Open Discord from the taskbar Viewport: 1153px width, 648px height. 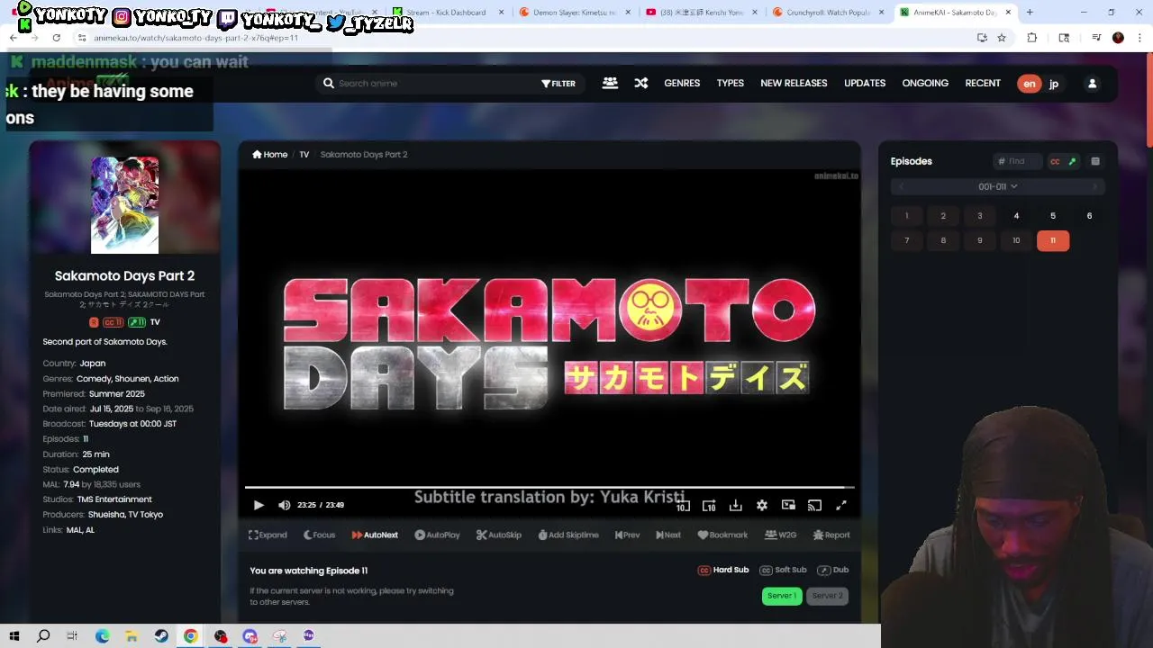coord(250,635)
